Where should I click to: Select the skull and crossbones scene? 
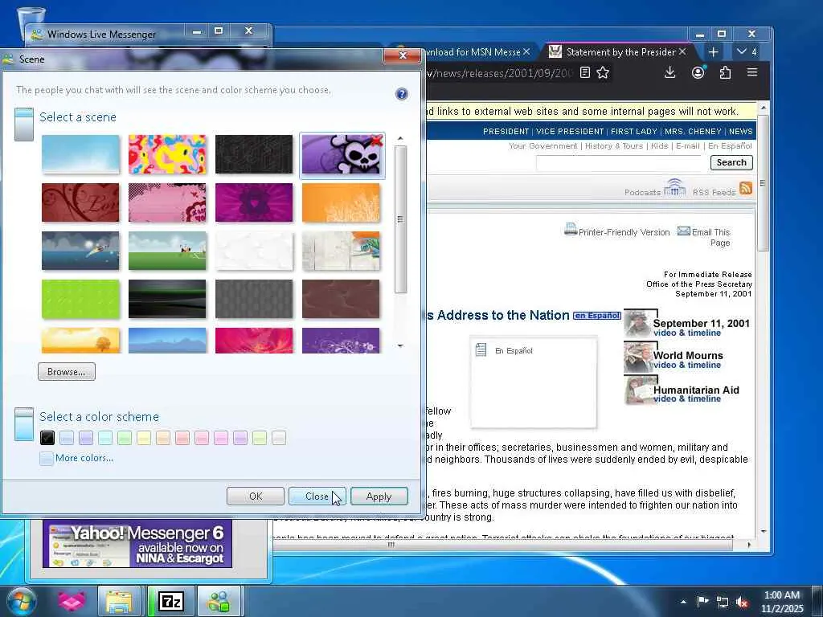342,155
